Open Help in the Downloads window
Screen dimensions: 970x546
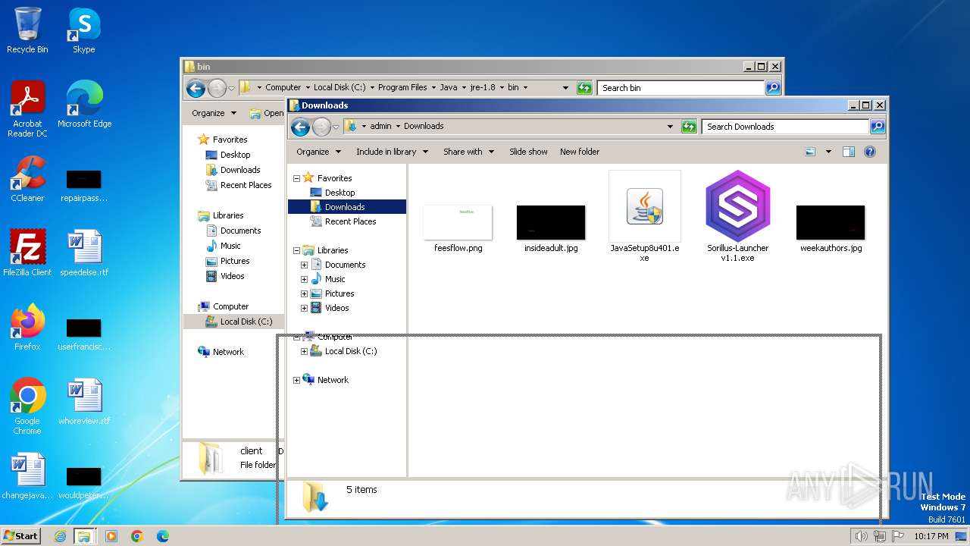pos(870,152)
